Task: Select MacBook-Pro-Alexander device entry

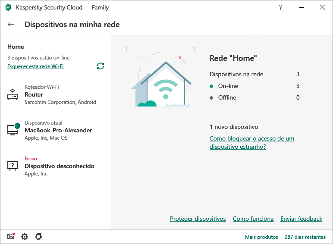Action: (58, 130)
